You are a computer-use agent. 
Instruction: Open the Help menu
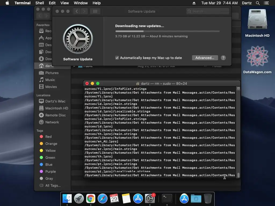(x=96, y=3)
